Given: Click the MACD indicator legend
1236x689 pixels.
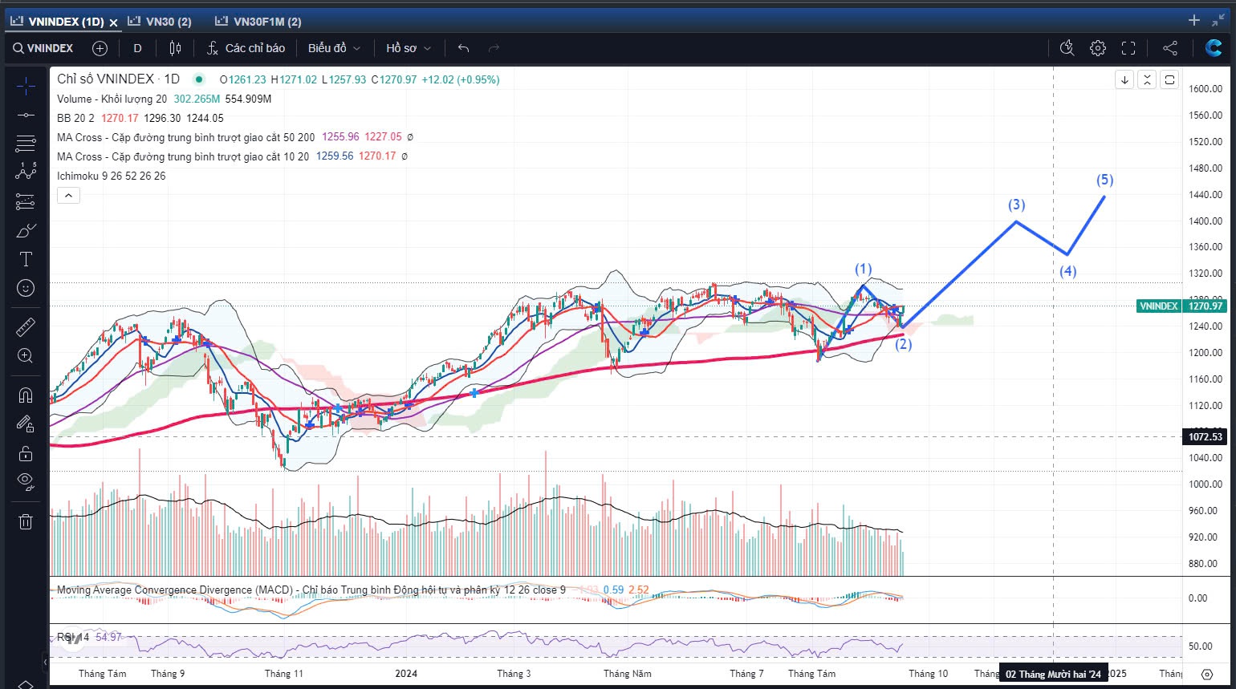Looking at the screenshot, I should coord(311,590).
